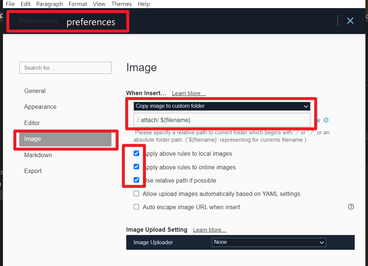Expand the Image Uploader None dropdown
Image resolution: width=368 pixels, height=266 pixels.
tap(269, 242)
